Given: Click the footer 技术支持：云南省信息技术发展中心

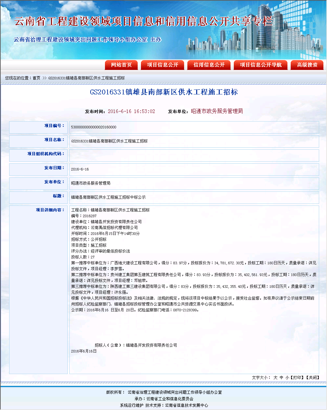Looking at the screenshot, I should 177,405.
